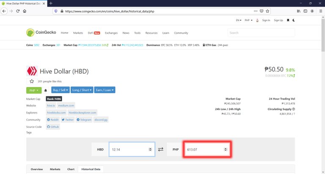Click the HBD amount input field

click(132, 149)
